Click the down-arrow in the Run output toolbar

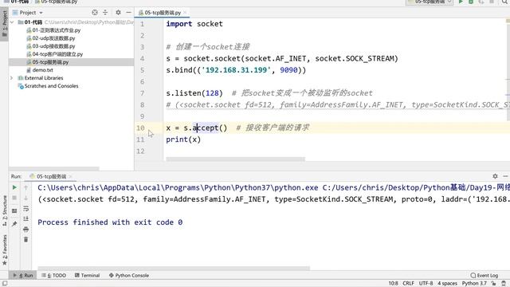26,198
